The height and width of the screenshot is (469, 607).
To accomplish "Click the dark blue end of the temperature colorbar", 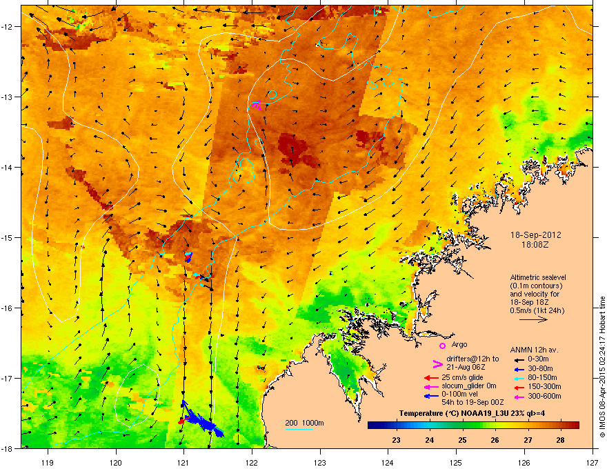I will (x=372, y=426).
